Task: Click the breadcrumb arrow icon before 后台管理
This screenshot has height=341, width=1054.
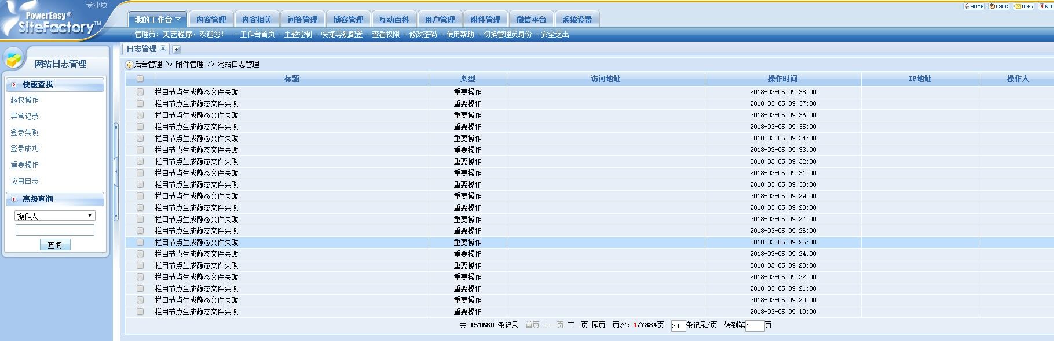Action: (x=129, y=65)
